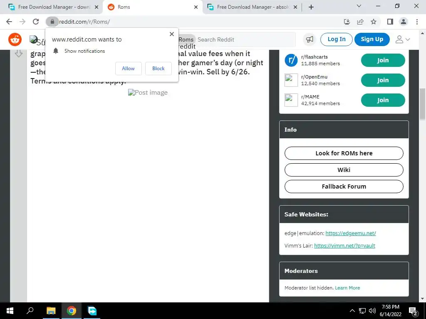This screenshot has width=426, height=319.
Task: Go to Reddit home via Snoo logo
Action: point(15,39)
